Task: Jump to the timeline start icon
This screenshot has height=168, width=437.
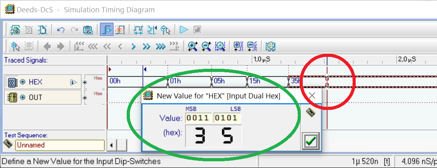Action: point(79,46)
